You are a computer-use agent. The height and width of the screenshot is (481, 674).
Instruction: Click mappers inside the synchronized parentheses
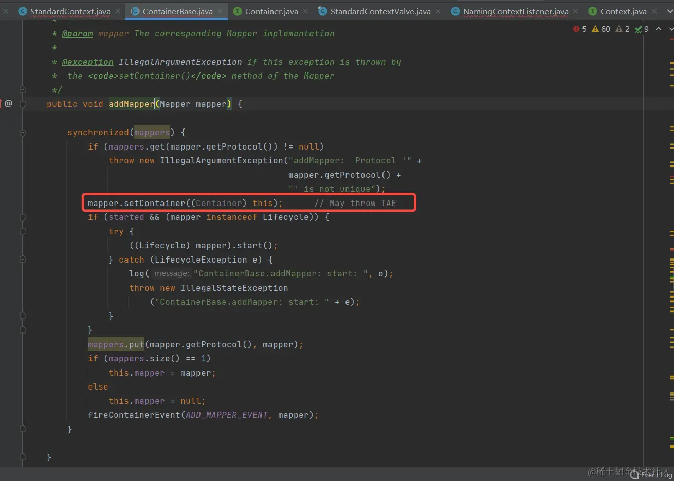pos(152,133)
